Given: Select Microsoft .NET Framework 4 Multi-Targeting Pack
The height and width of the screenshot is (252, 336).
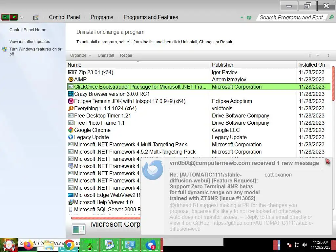Looking at the screenshot, I should (x=131, y=145).
